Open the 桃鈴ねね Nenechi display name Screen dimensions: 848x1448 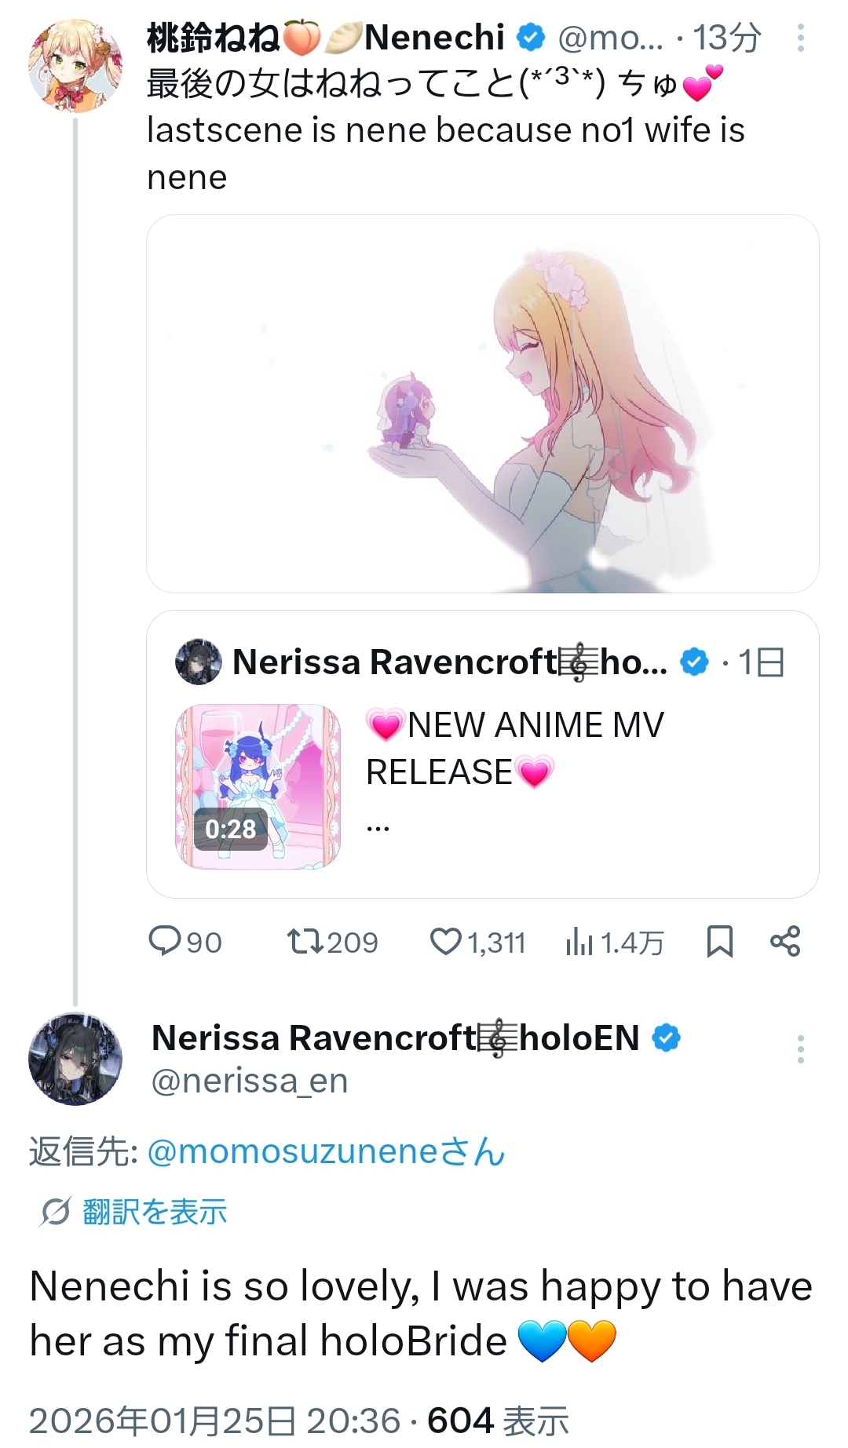coord(325,38)
